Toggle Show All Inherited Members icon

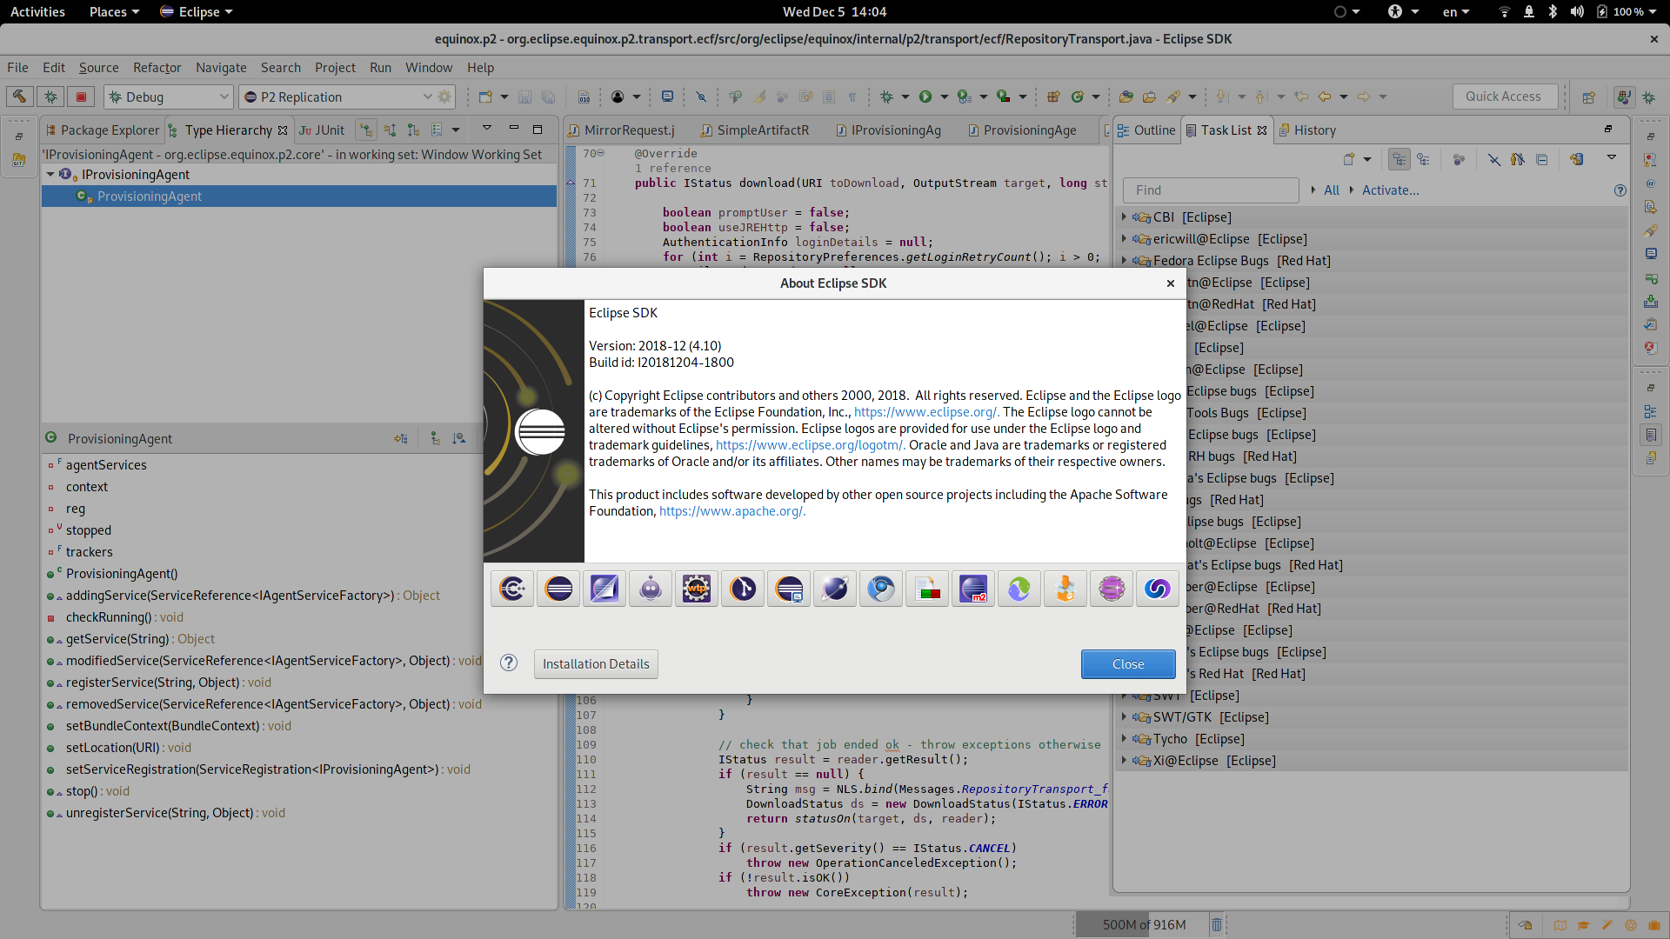pyautogui.click(x=435, y=438)
